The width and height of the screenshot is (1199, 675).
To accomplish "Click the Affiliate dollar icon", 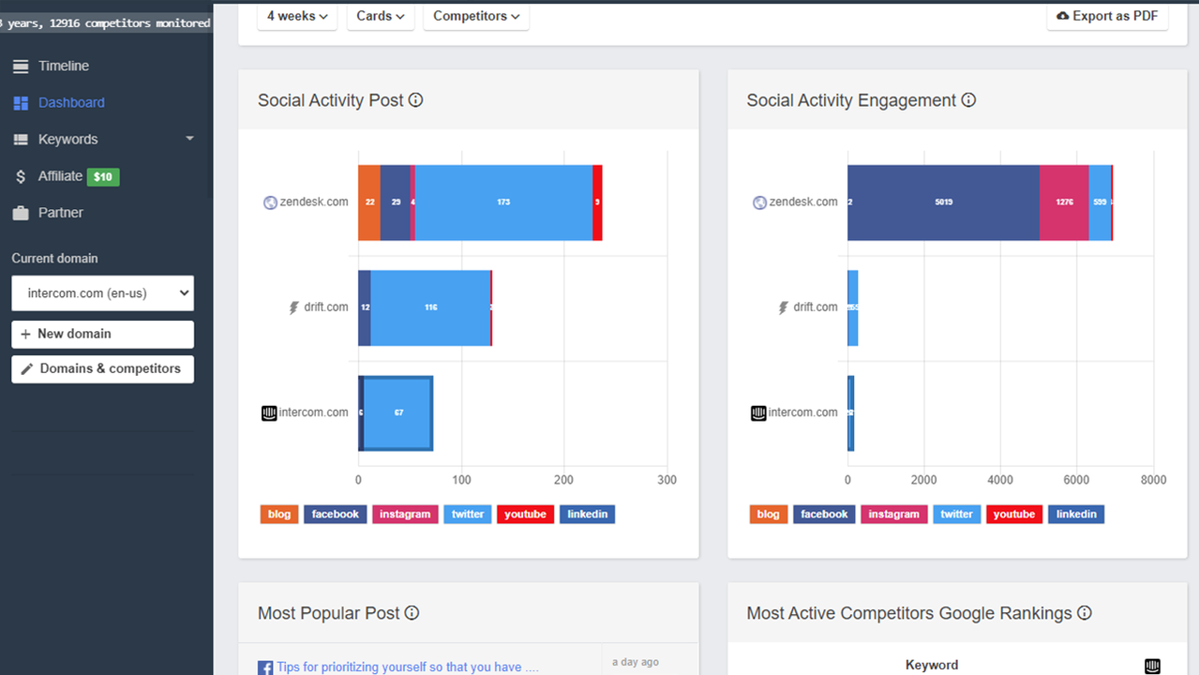I will click(21, 176).
